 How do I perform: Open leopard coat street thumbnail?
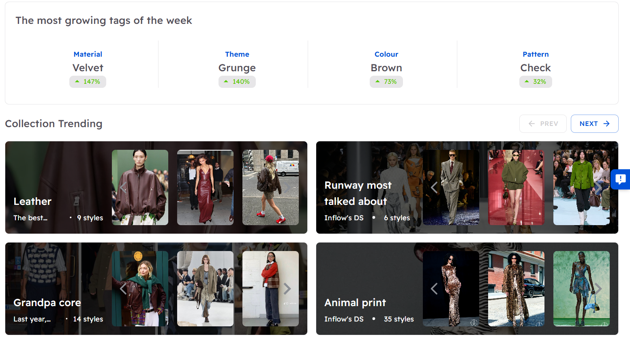click(x=516, y=289)
